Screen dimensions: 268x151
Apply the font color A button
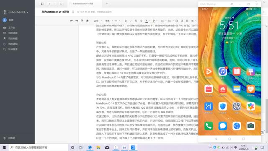click(x=147, y=21)
